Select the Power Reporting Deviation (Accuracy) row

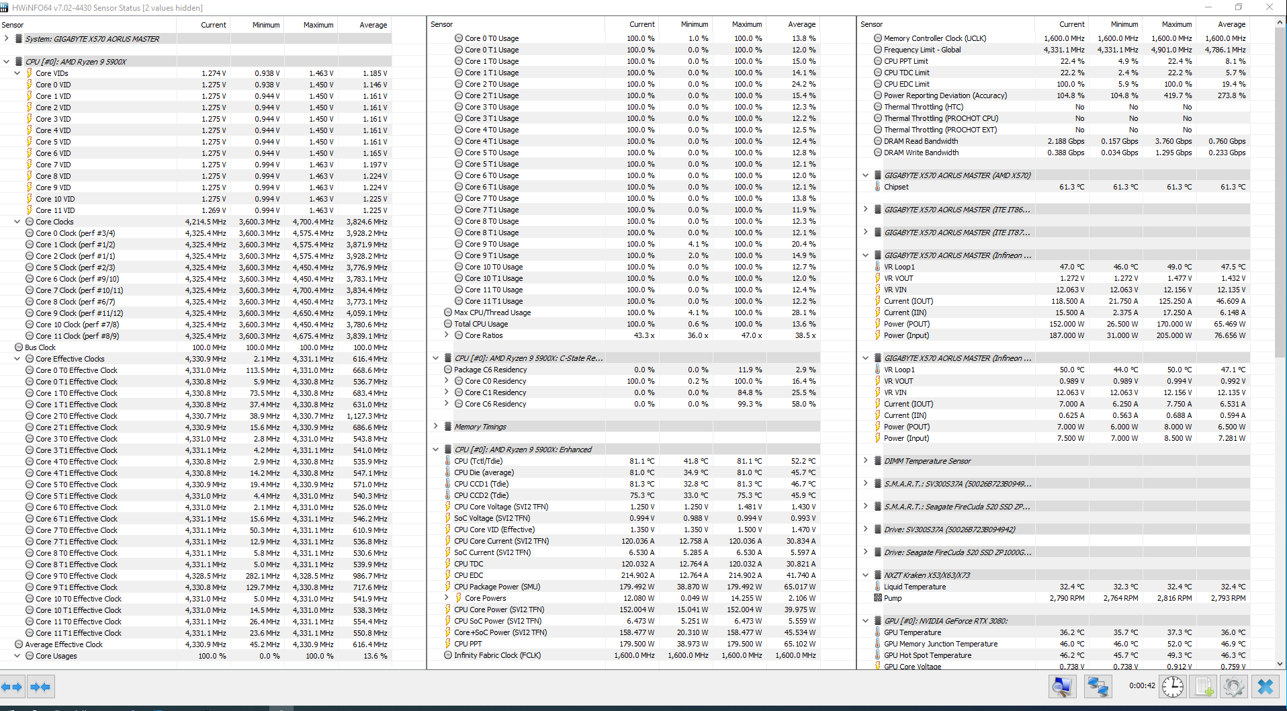(x=1054, y=95)
